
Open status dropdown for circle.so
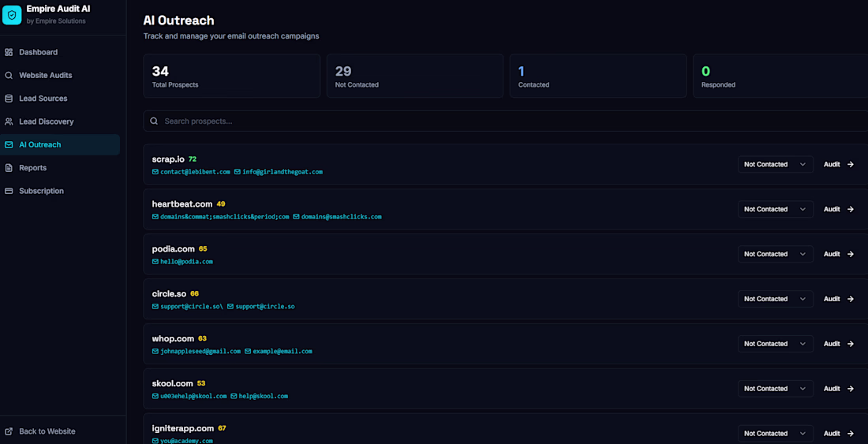[775, 299]
